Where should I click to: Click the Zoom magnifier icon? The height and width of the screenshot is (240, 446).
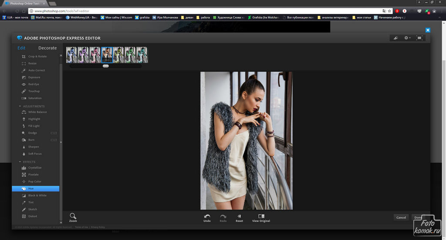click(x=73, y=216)
